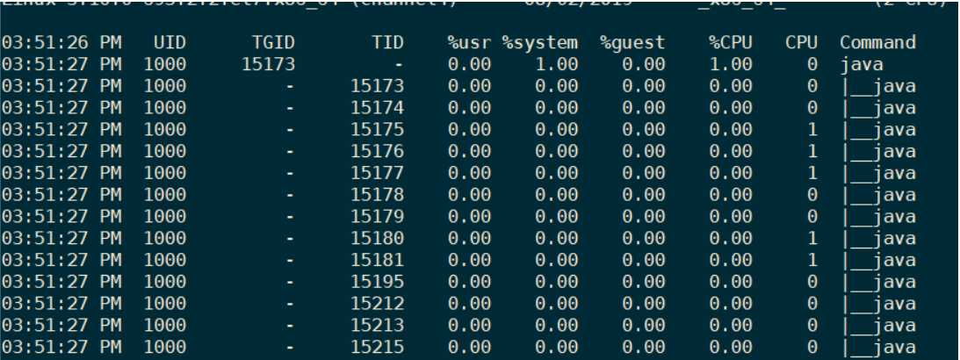
Task: Click TID 15195 in the thread list
Action: 377,282
